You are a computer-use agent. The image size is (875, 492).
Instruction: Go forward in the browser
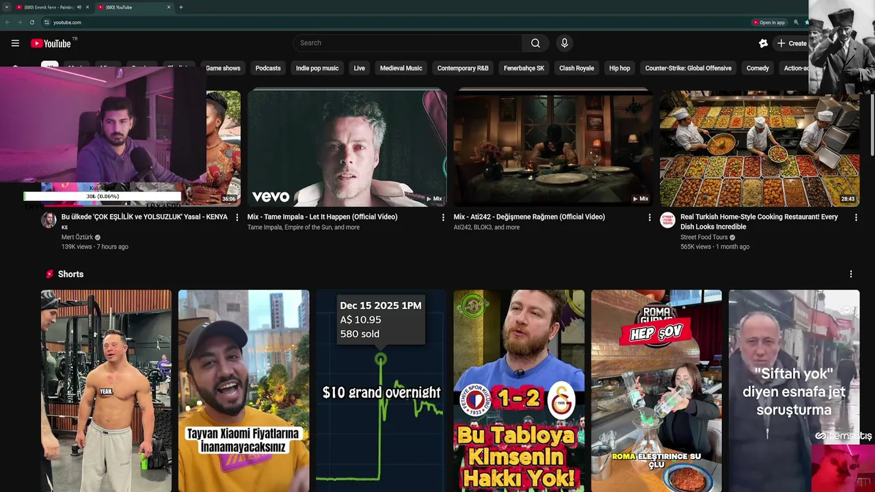click(x=19, y=22)
